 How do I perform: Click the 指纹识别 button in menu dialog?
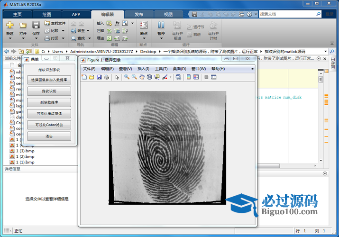(49, 91)
